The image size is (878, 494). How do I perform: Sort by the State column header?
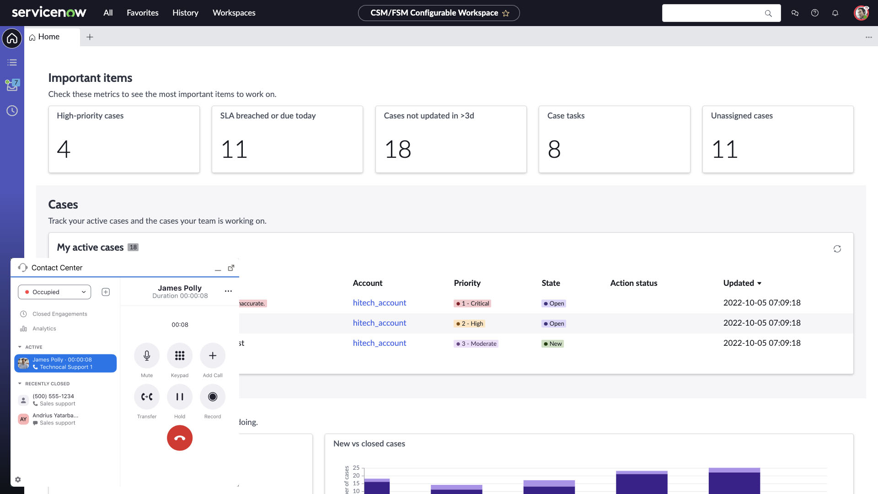[x=551, y=283]
